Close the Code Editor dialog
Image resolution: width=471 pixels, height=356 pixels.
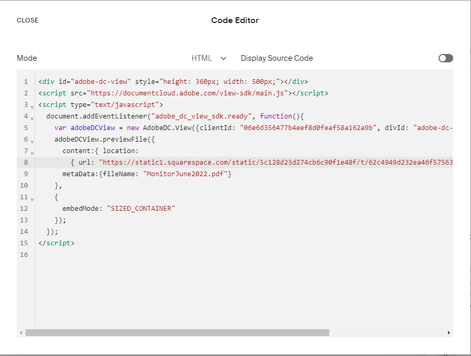[x=27, y=20]
